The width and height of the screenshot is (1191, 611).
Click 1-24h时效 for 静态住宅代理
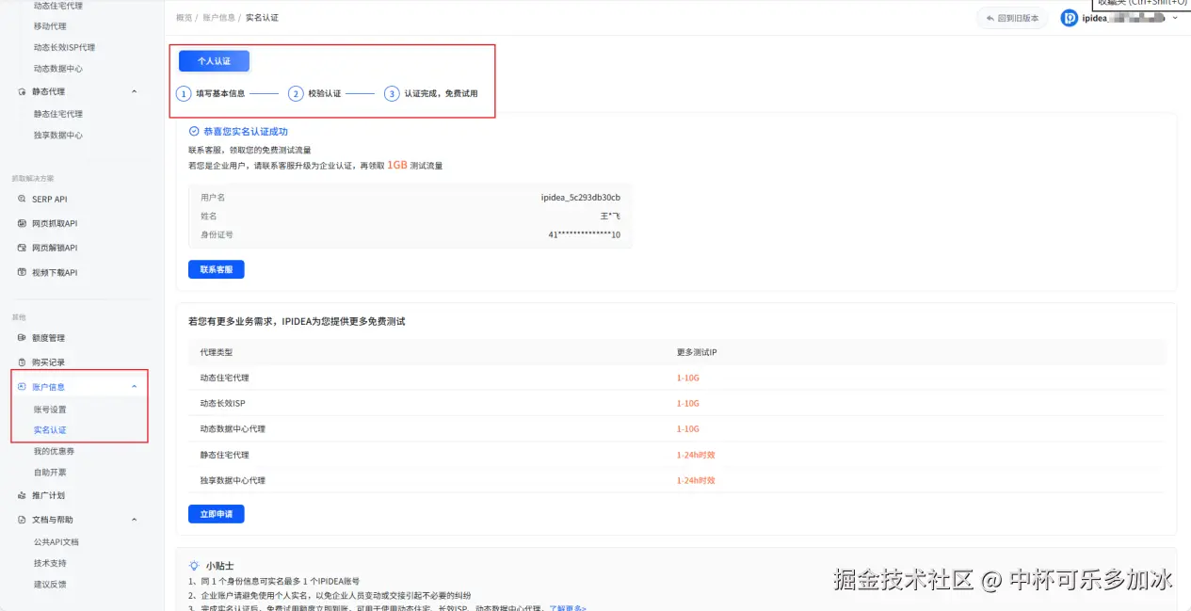[x=696, y=455]
